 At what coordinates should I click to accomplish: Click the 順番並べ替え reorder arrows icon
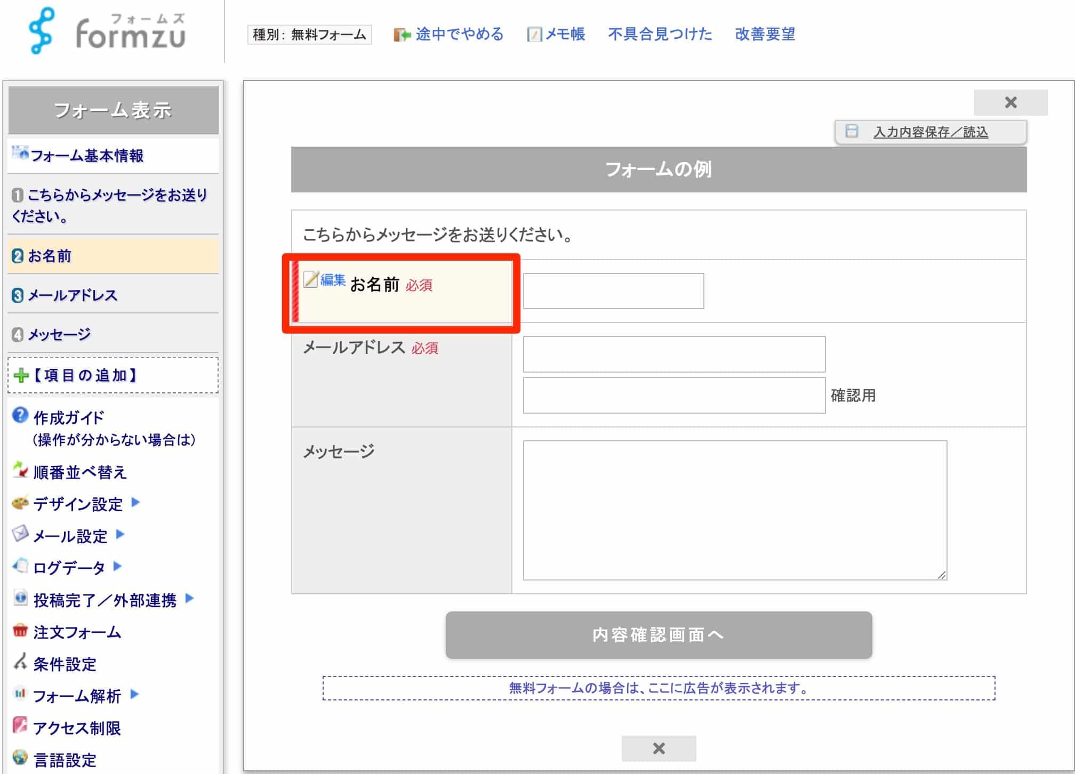point(20,471)
